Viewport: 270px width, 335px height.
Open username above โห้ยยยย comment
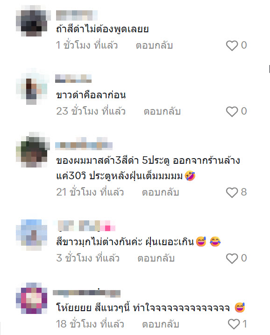tap(86, 293)
